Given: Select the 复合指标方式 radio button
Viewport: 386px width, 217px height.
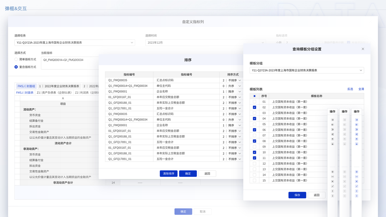Looking at the screenshot, I should (x=16, y=67).
